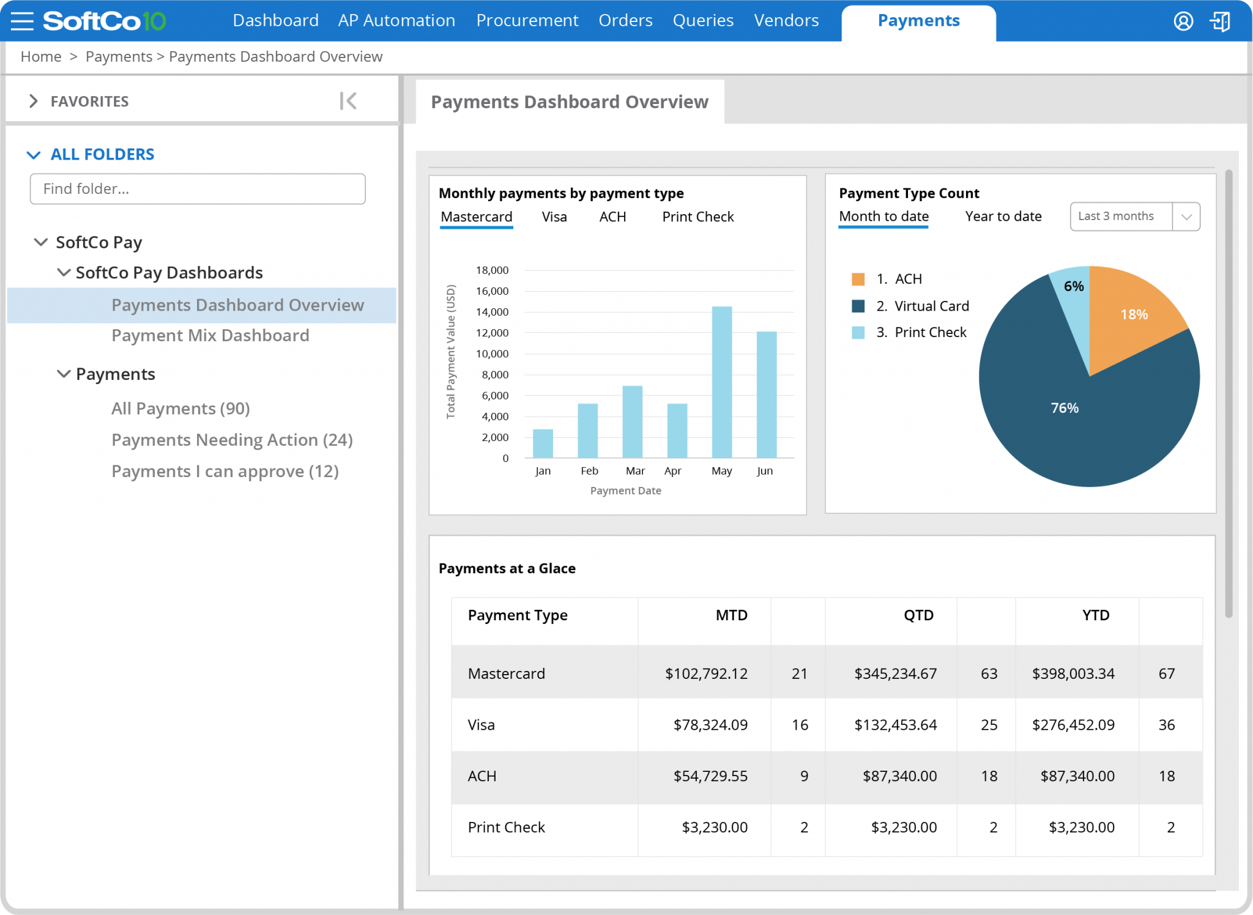1253x915 pixels.
Task: Navigate to Home via breadcrumb
Action: (x=40, y=56)
